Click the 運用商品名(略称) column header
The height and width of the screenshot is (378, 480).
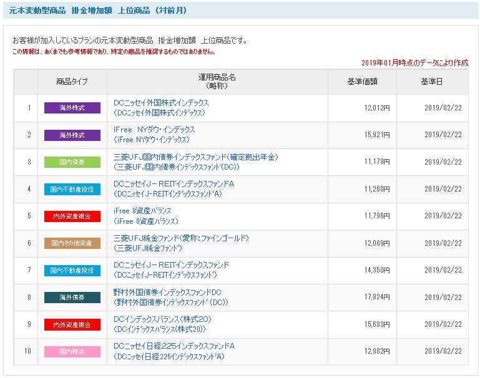tap(217, 82)
